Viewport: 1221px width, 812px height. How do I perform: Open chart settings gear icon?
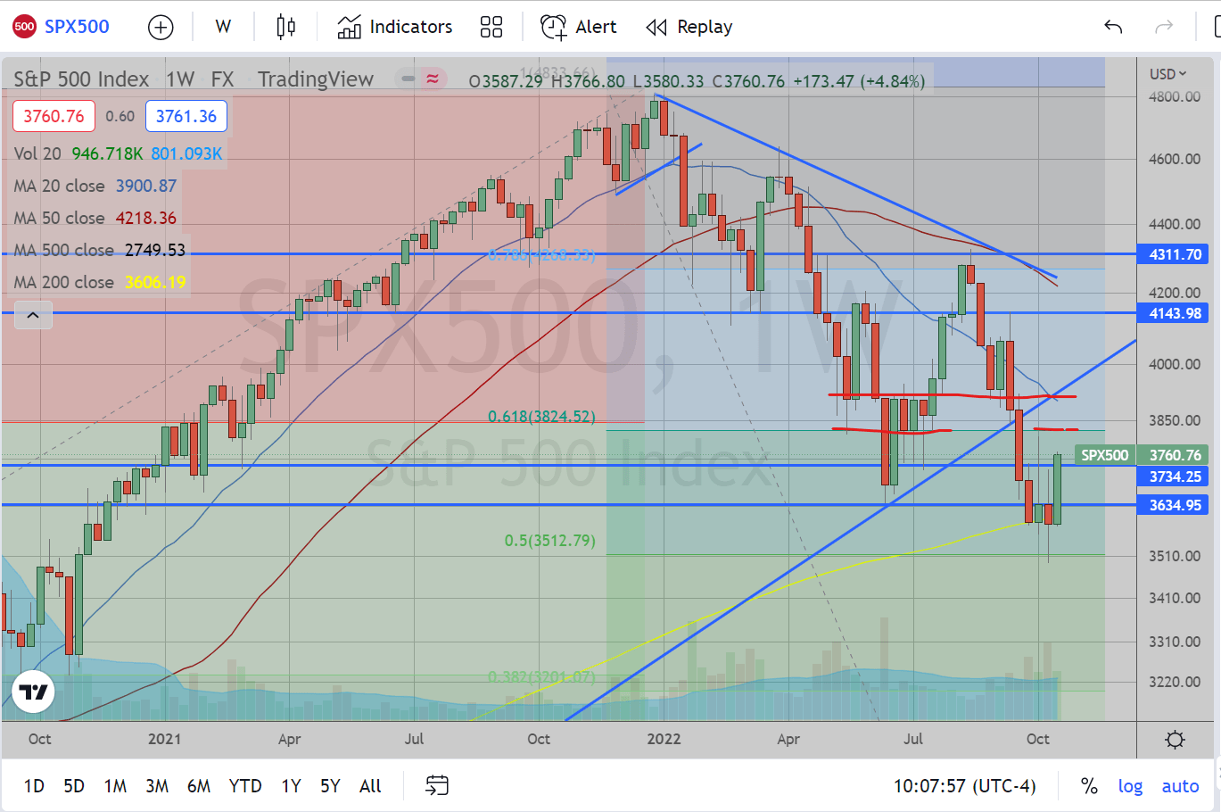click(1176, 740)
